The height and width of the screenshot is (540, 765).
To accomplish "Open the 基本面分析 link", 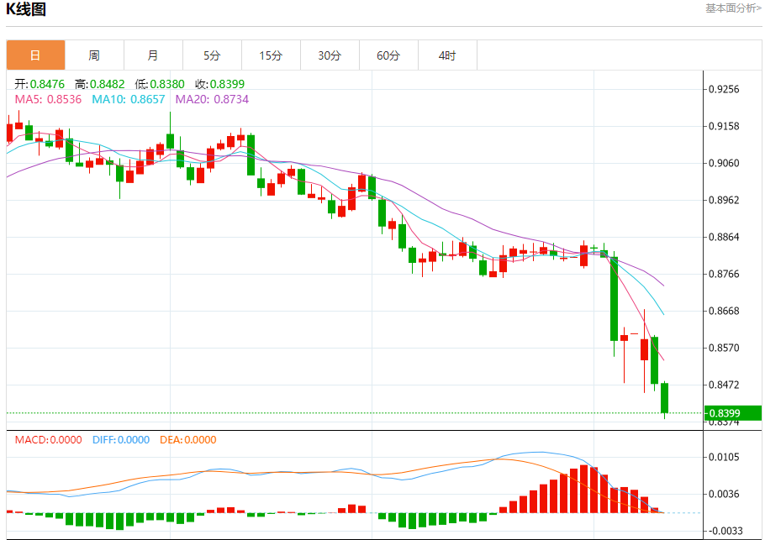I will click(x=733, y=8).
